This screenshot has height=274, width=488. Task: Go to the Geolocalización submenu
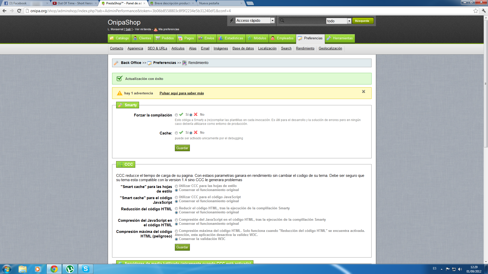coord(330,48)
